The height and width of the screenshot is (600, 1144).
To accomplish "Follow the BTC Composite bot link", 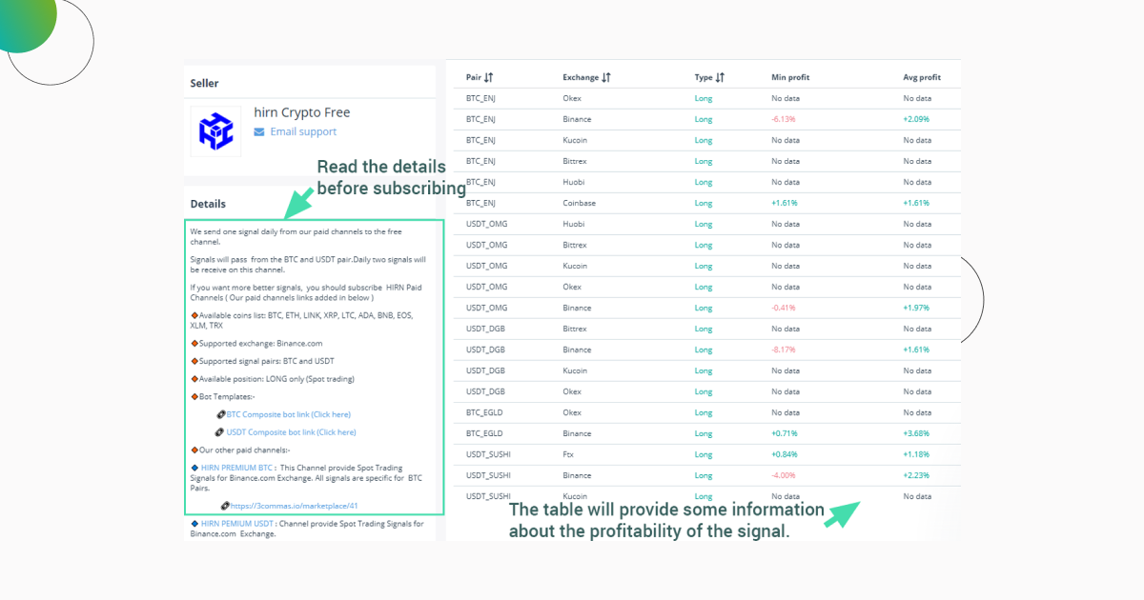I will coord(286,414).
